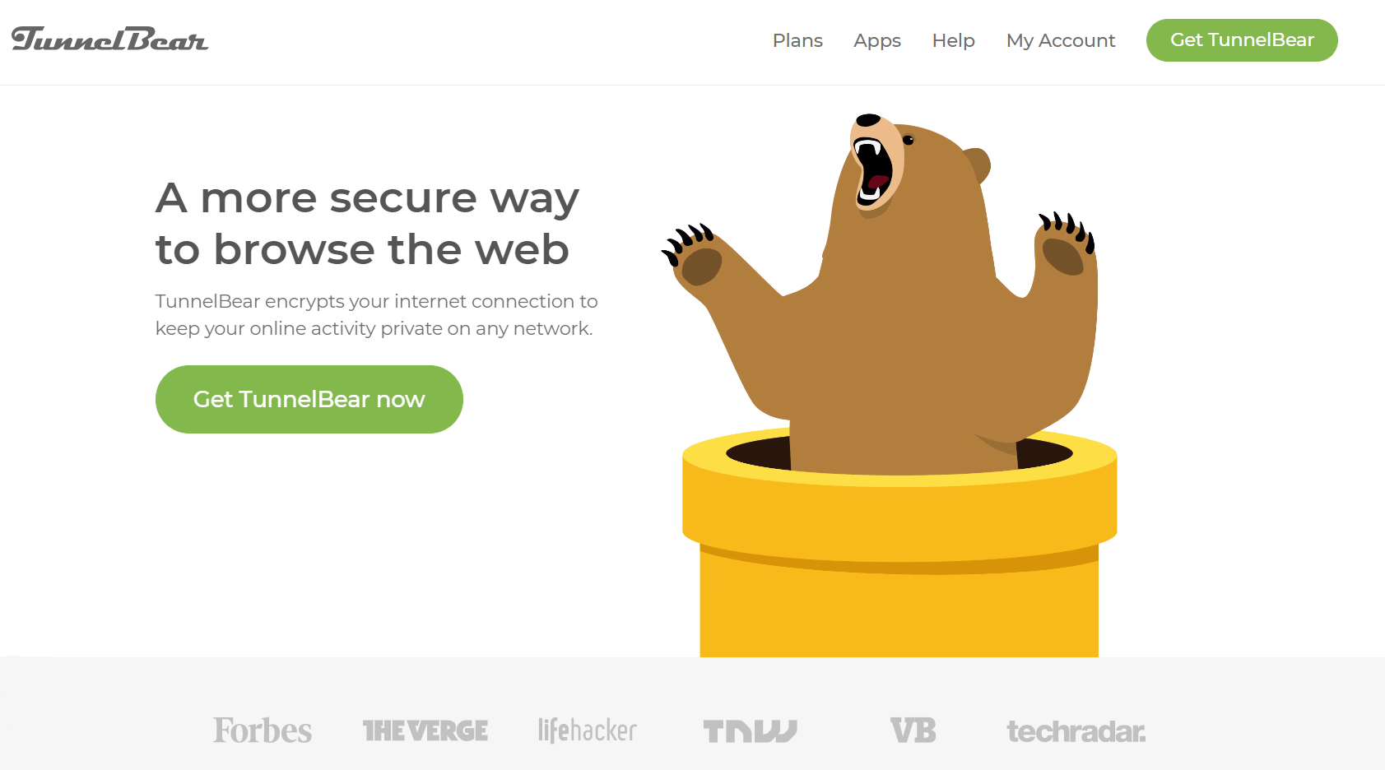Open the Plans page
This screenshot has height=770, width=1385.
797,40
